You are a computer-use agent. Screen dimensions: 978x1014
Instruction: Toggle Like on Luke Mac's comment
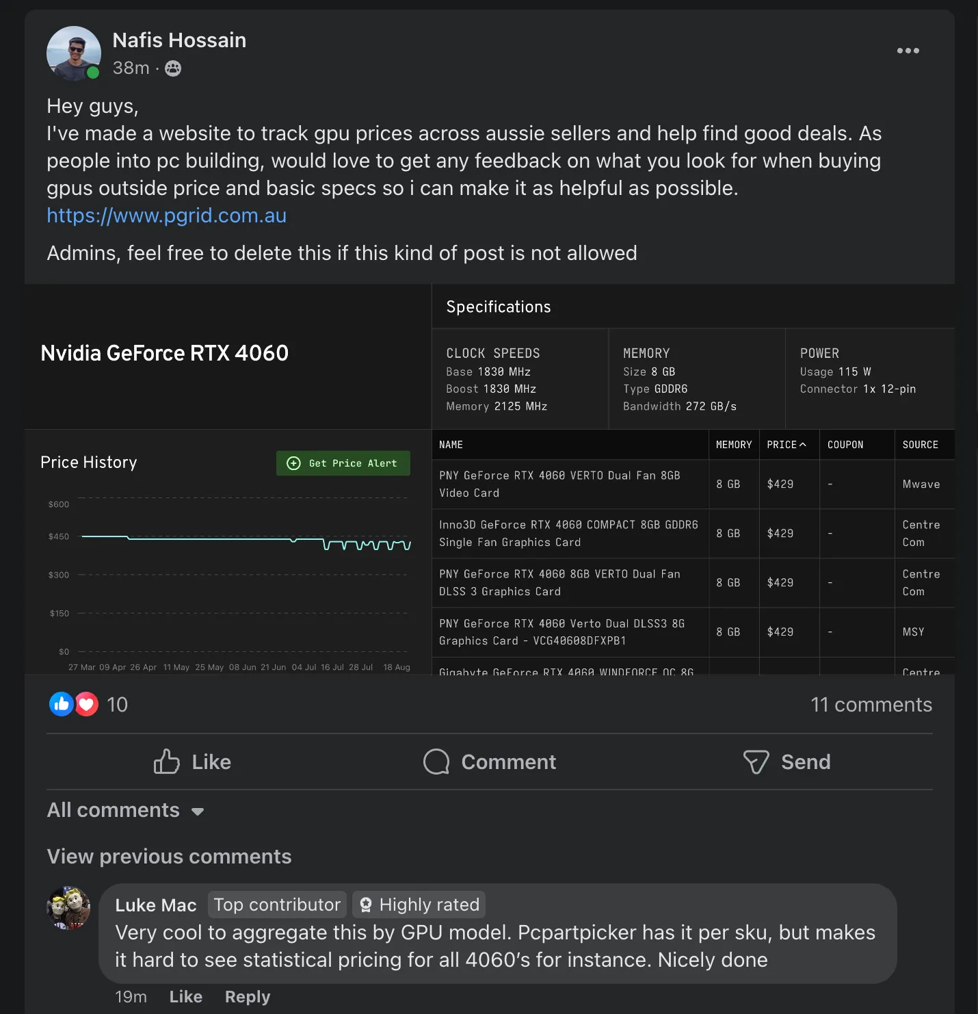coord(185,997)
